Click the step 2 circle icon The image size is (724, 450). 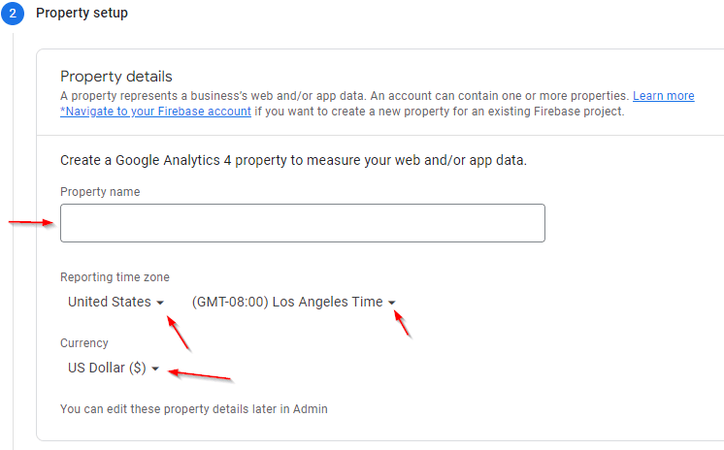pyautogui.click(x=12, y=14)
